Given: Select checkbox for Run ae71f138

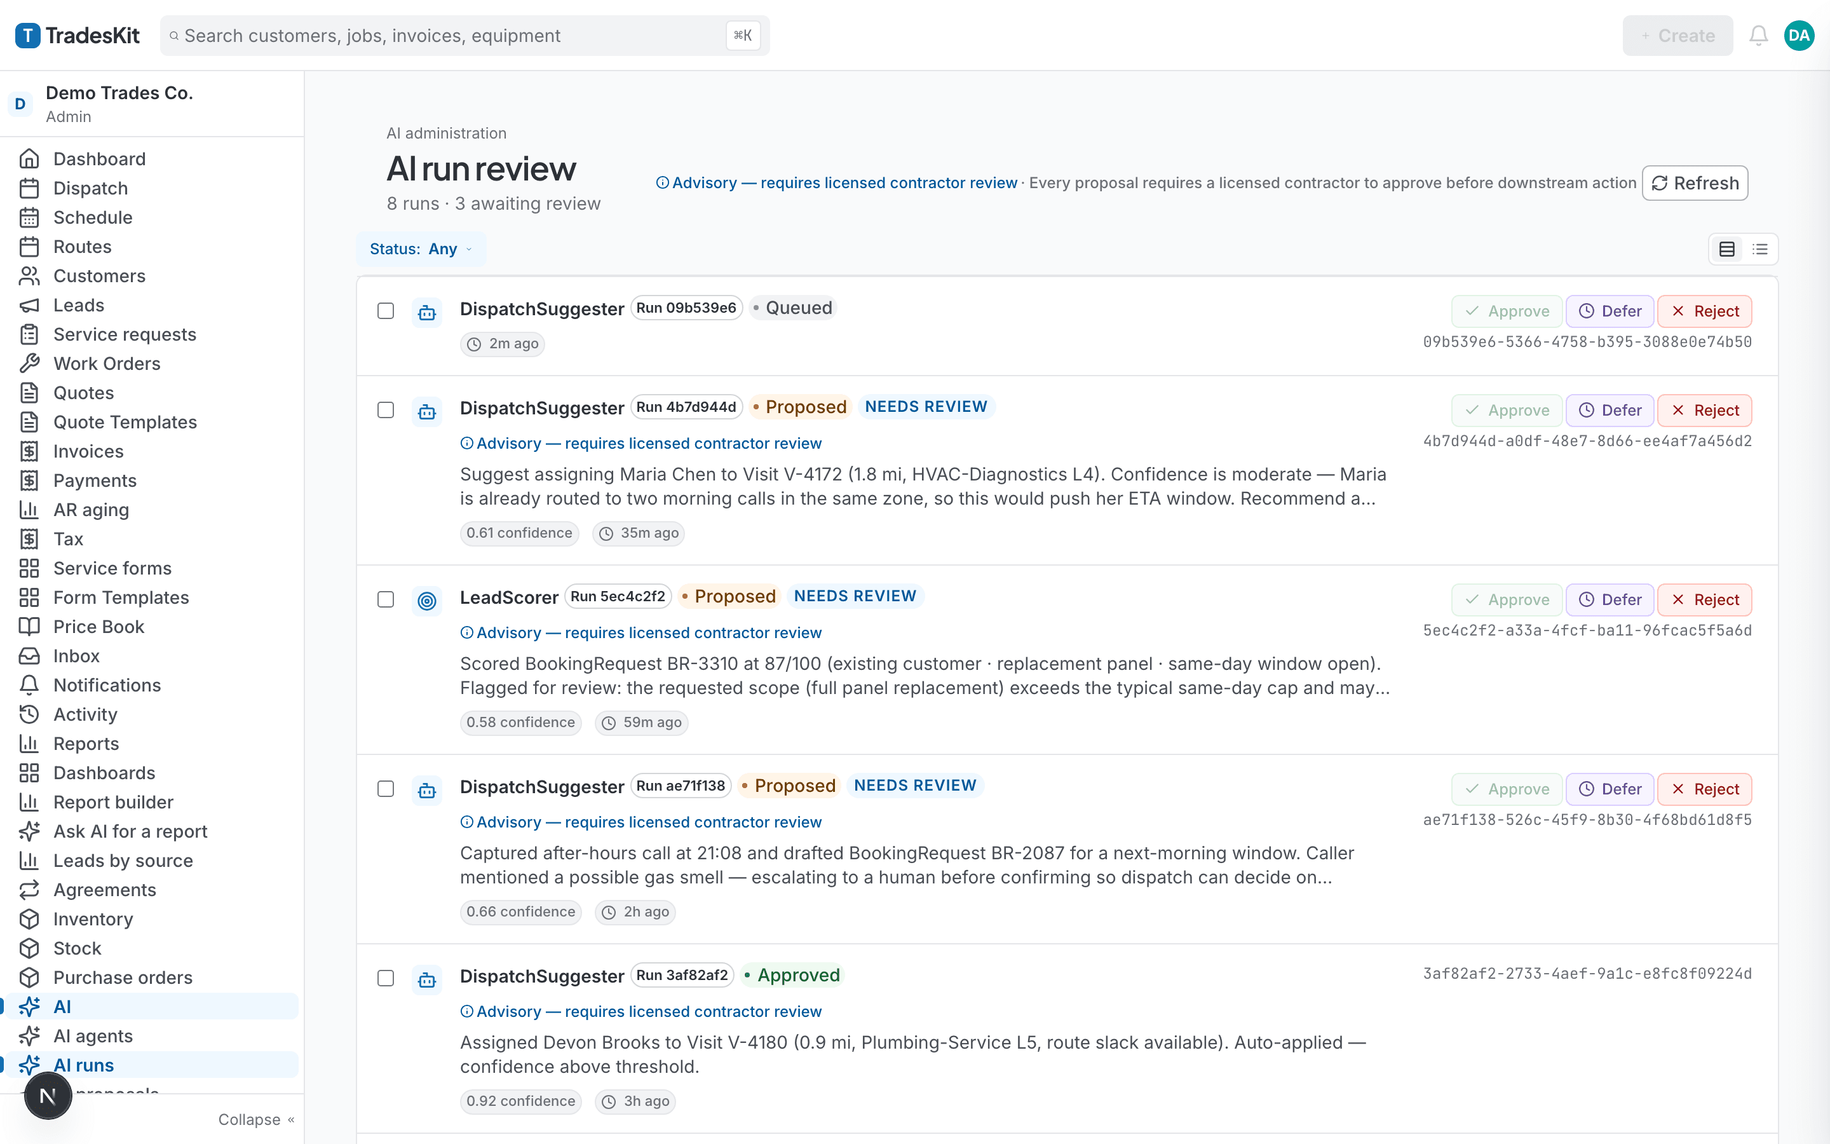Looking at the screenshot, I should (x=386, y=788).
